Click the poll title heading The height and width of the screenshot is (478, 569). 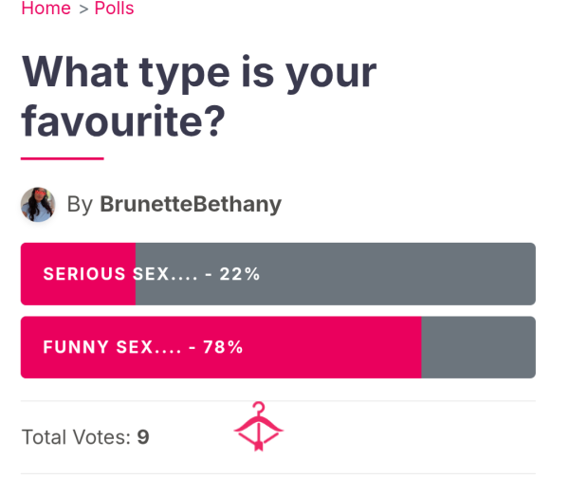[x=199, y=96]
